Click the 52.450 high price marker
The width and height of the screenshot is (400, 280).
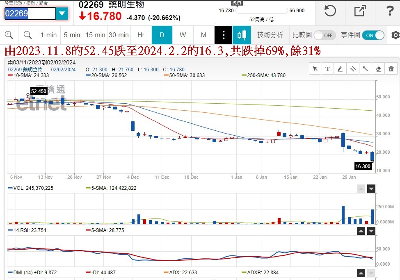(x=39, y=91)
